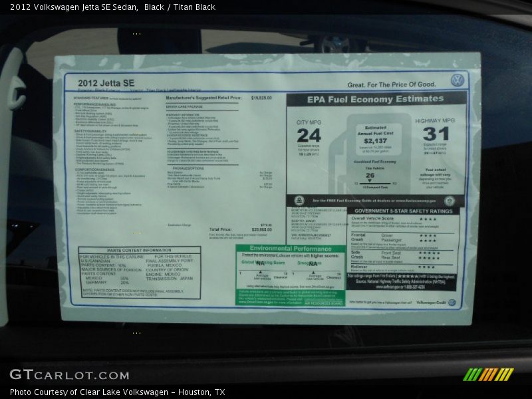Click the 'PACKAGES/OPTIONS' section heading
This screenshot has width=532, height=399.
[x=188, y=168]
